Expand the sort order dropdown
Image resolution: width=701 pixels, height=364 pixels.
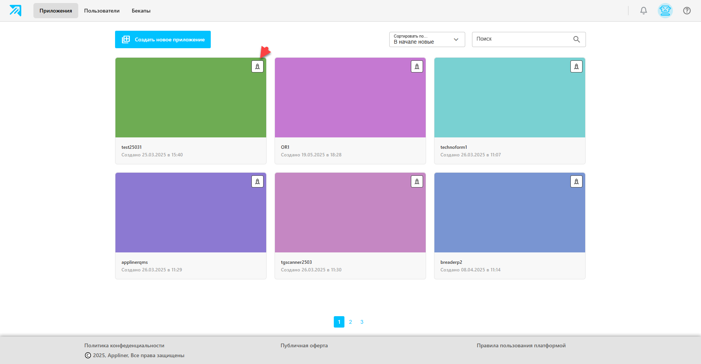[427, 39]
